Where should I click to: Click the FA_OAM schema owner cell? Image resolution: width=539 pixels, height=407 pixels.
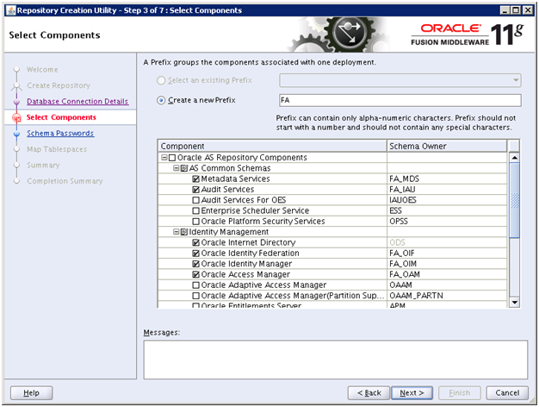coord(447,274)
